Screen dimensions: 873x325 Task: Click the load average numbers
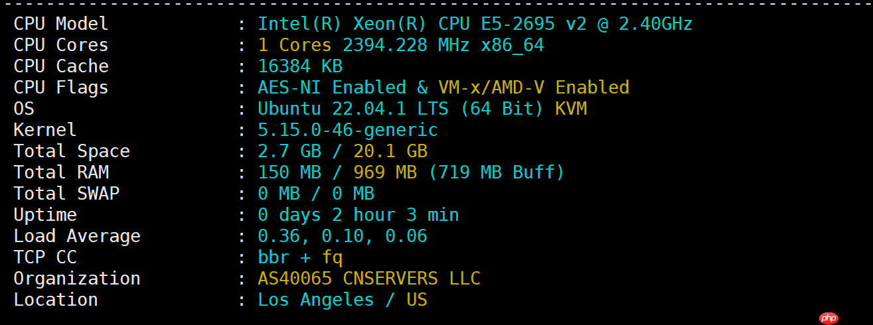pyautogui.click(x=342, y=236)
